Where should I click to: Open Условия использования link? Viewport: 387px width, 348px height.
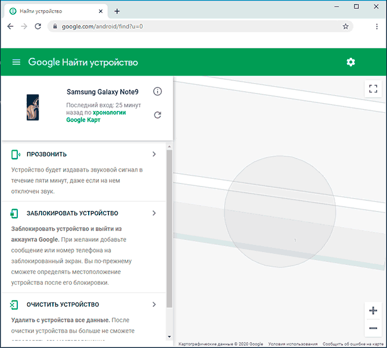293,344
